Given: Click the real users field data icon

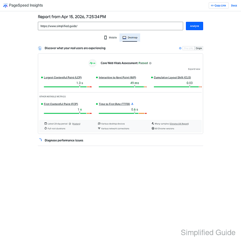Looking at the screenshot, I should pyautogui.click(x=40, y=48).
